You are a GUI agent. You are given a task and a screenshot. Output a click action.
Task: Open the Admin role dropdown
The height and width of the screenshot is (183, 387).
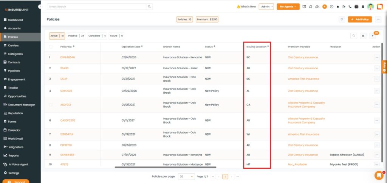coord(266,7)
